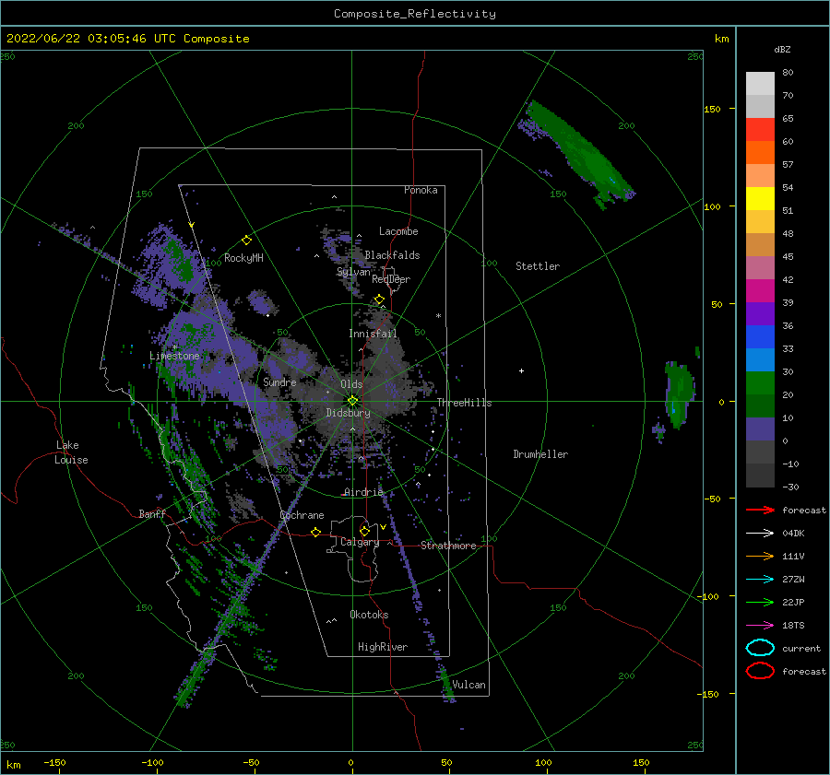Click the Okotoks label
Screen dimensions: 830x775
[x=369, y=615]
